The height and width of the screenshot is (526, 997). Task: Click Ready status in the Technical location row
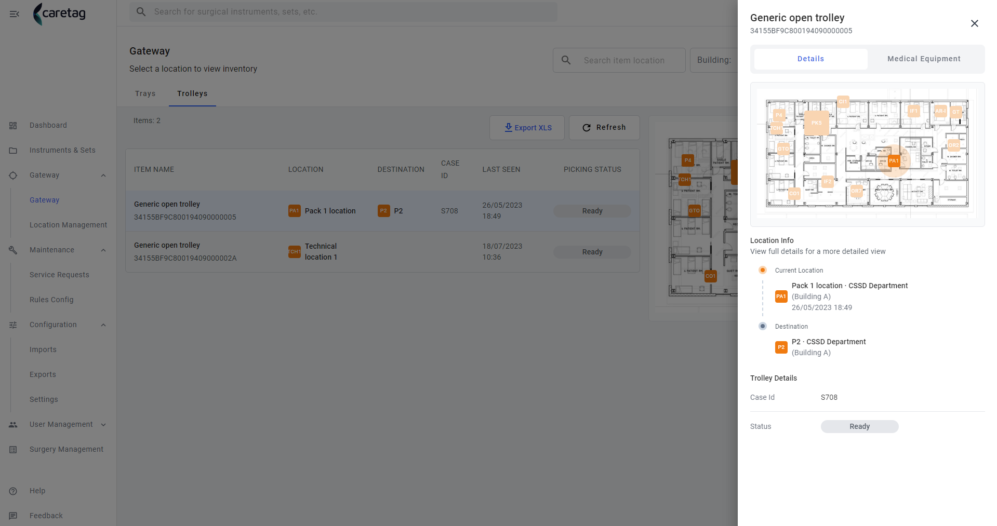tap(592, 252)
